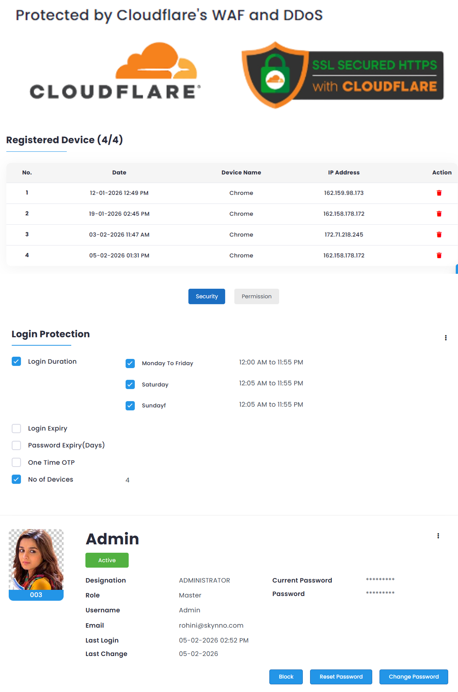The height and width of the screenshot is (692, 458).
Task: Switch to the Permission tab
Action: (257, 296)
